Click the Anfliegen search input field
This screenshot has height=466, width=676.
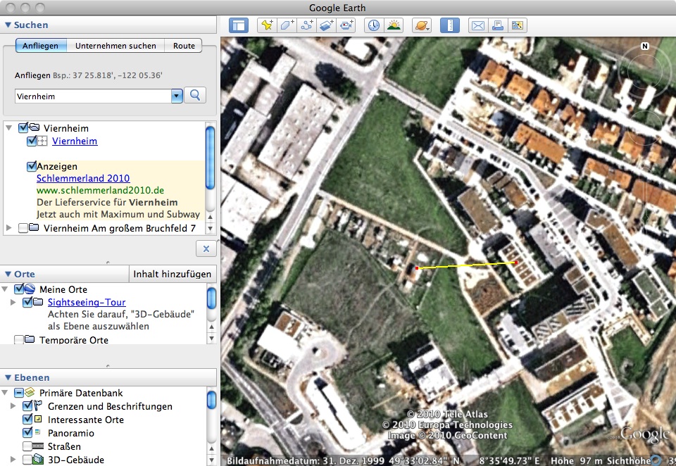94,96
